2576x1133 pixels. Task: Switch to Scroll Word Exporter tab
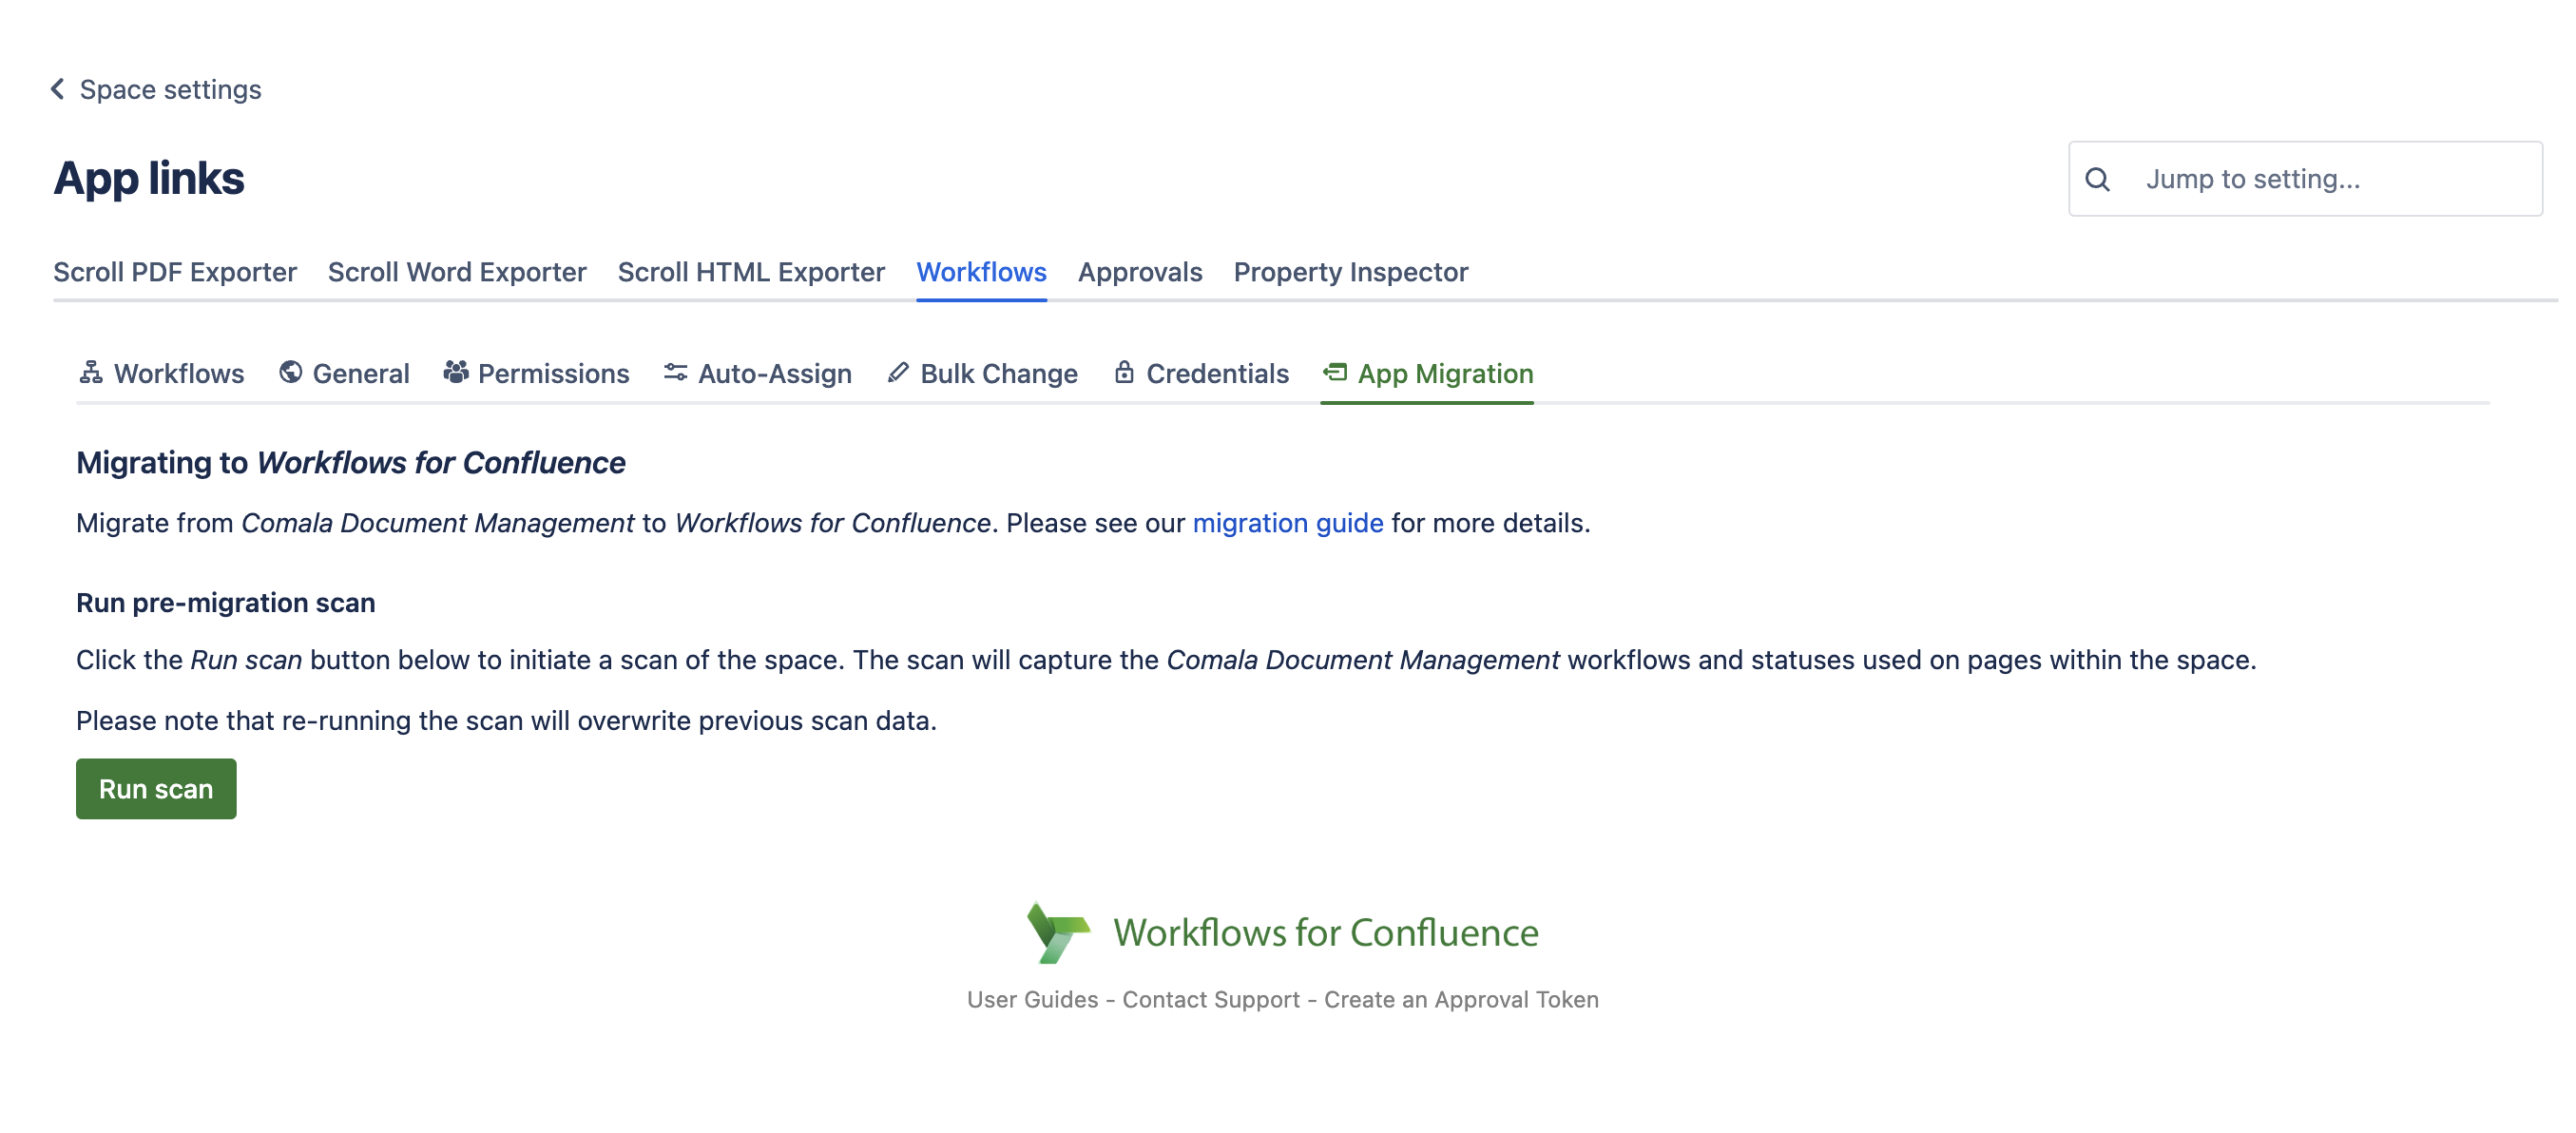[457, 272]
